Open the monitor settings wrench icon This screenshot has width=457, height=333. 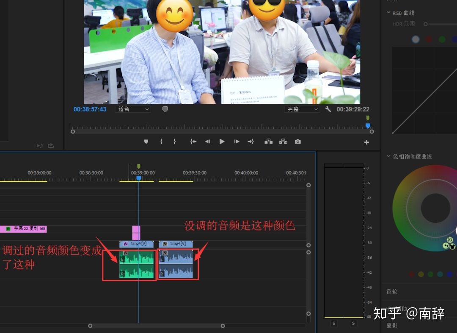point(328,109)
